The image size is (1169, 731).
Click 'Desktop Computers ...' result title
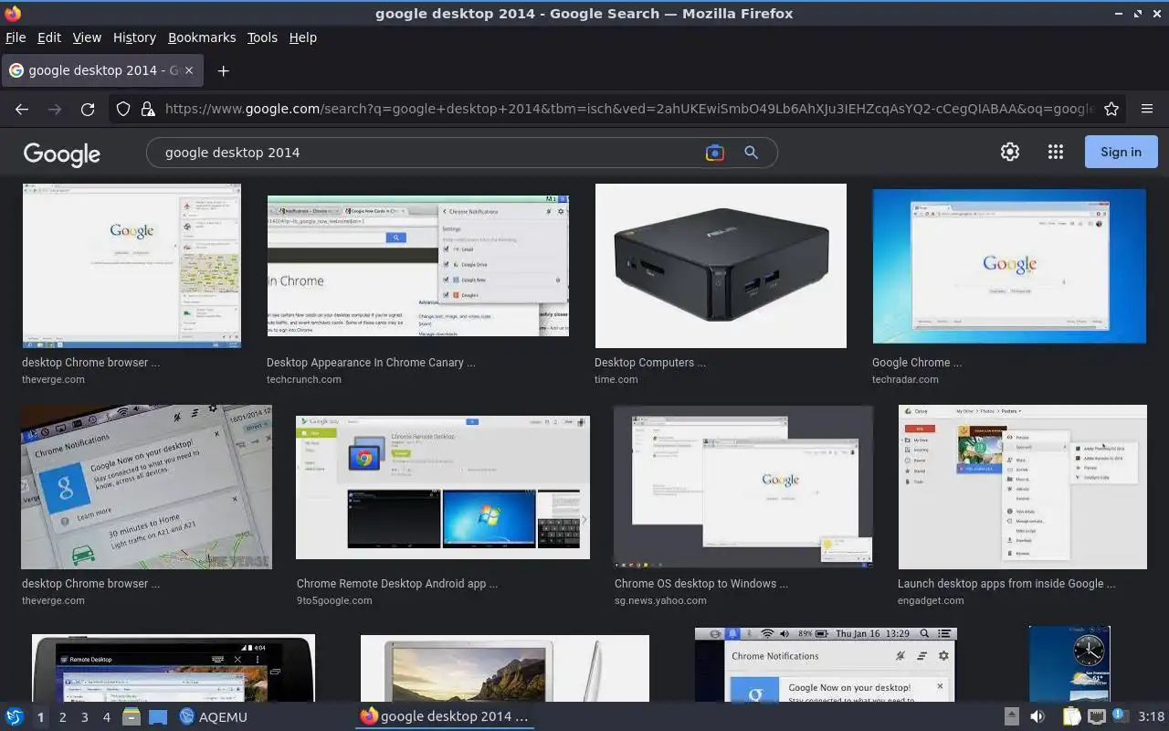pyautogui.click(x=649, y=363)
